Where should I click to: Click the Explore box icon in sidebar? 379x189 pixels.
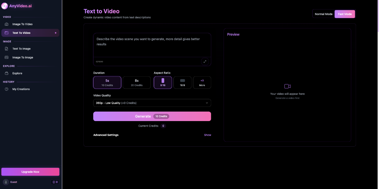[x=6, y=73]
